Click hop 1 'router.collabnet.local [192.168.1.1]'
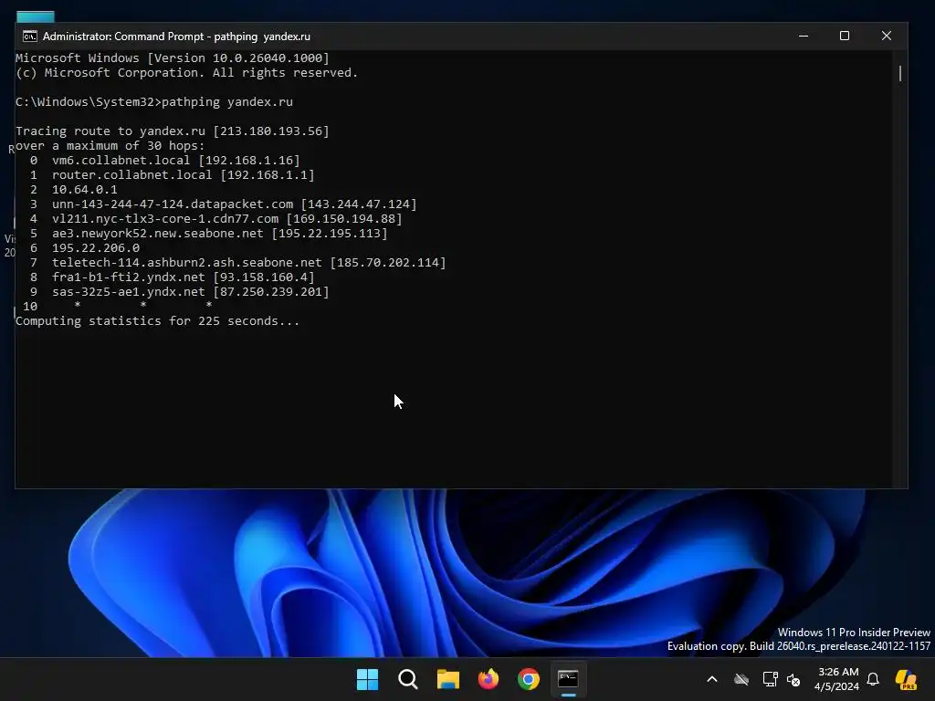 183,174
